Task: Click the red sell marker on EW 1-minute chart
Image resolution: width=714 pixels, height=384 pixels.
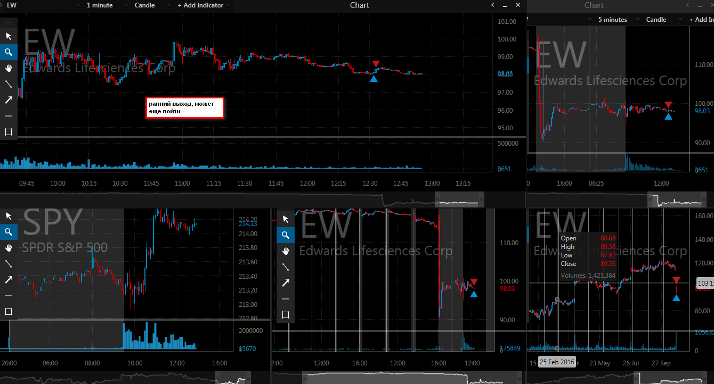Action: [376, 64]
